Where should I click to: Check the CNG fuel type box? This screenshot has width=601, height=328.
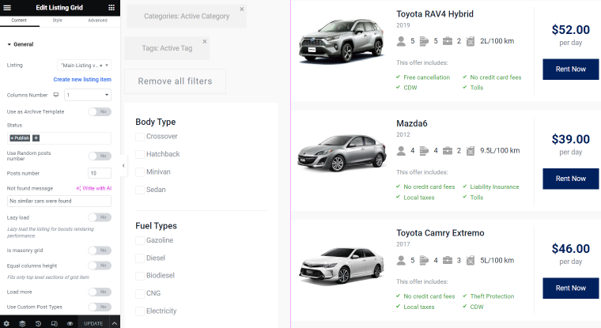coord(140,293)
